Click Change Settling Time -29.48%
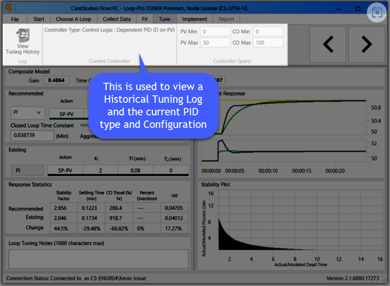The height and width of the screenshot is (286, 390). click(x=91, y=228)
